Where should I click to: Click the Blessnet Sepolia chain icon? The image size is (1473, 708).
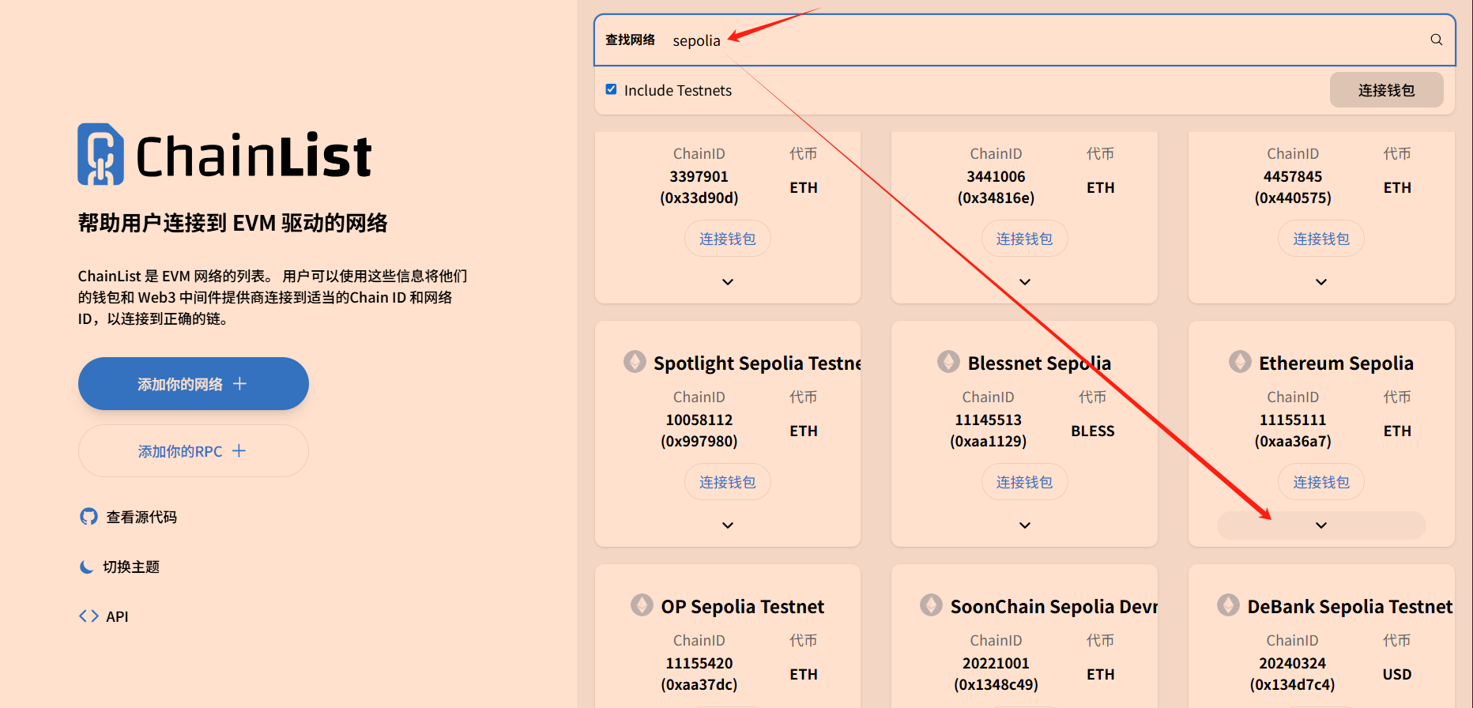948,362
